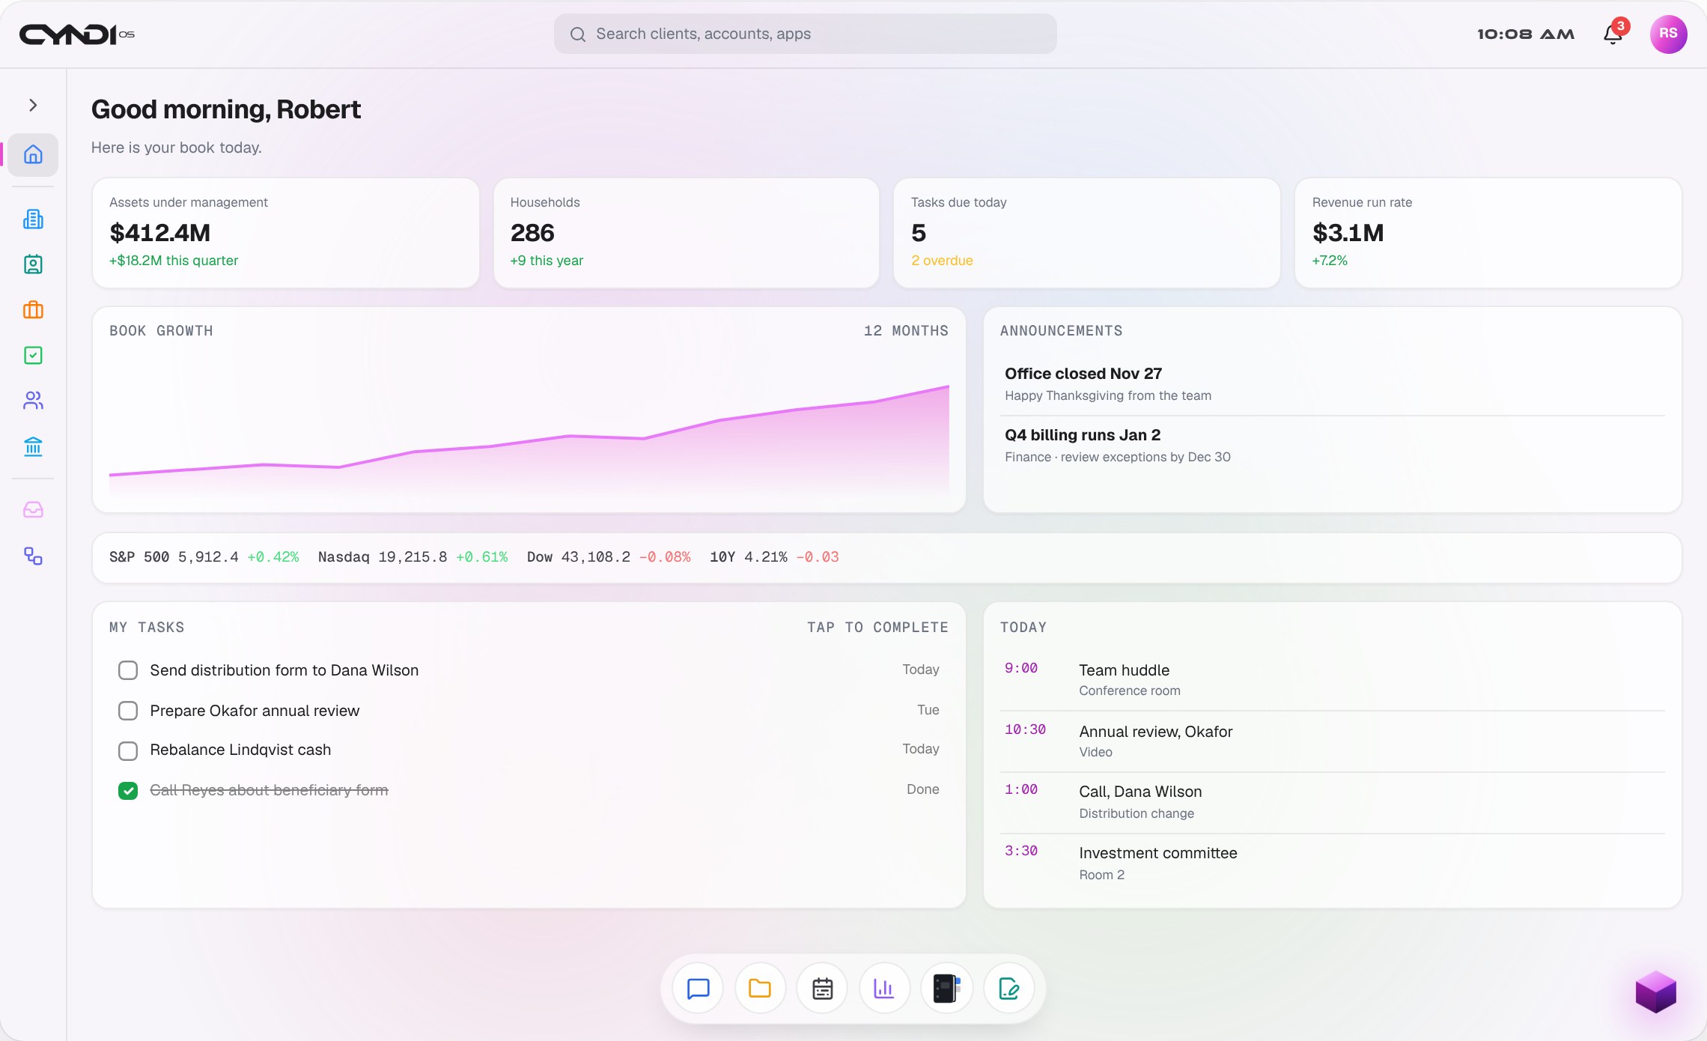Viewport: 1707px width, 1041px height.
Task: Click the Search clients, accounts, apps field
Action: tap(805, 34)
